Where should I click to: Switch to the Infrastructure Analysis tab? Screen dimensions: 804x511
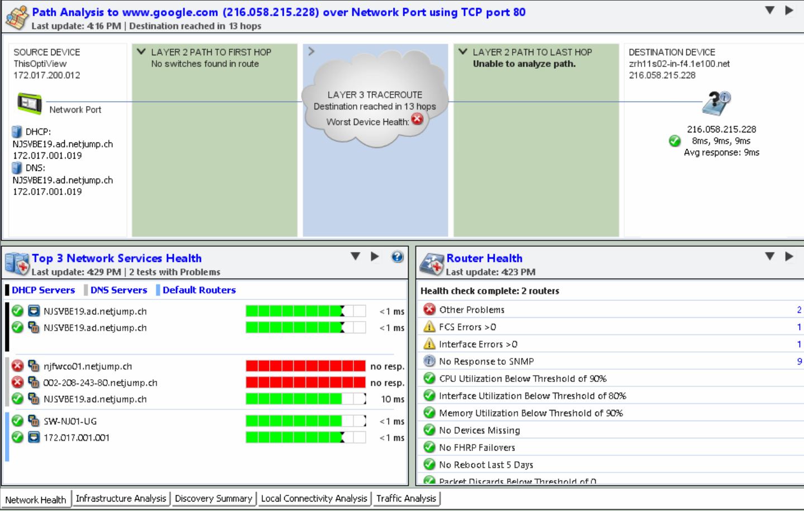(121, 498)
